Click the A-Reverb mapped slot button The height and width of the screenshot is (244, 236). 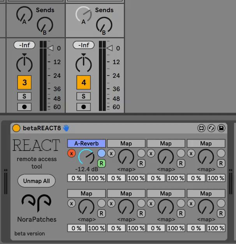(86, 144)
